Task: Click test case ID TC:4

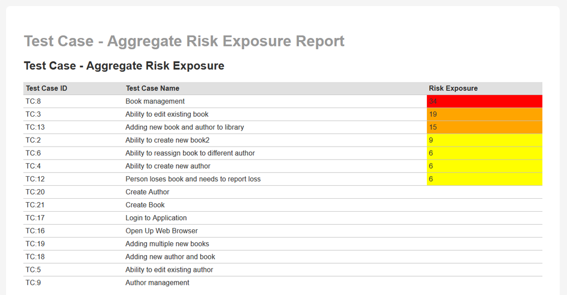Action: (x=33, y=166)
